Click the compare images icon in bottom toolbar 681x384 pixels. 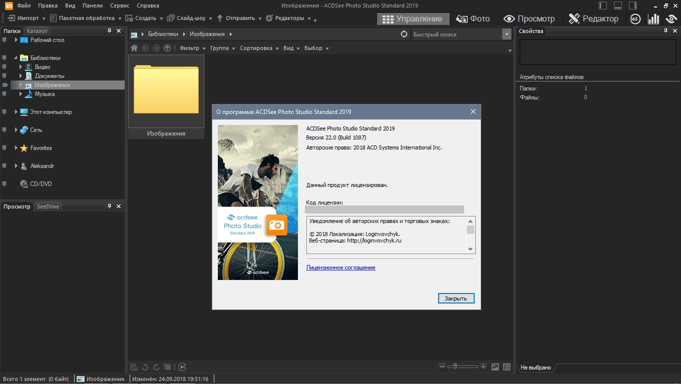[168, 367]
